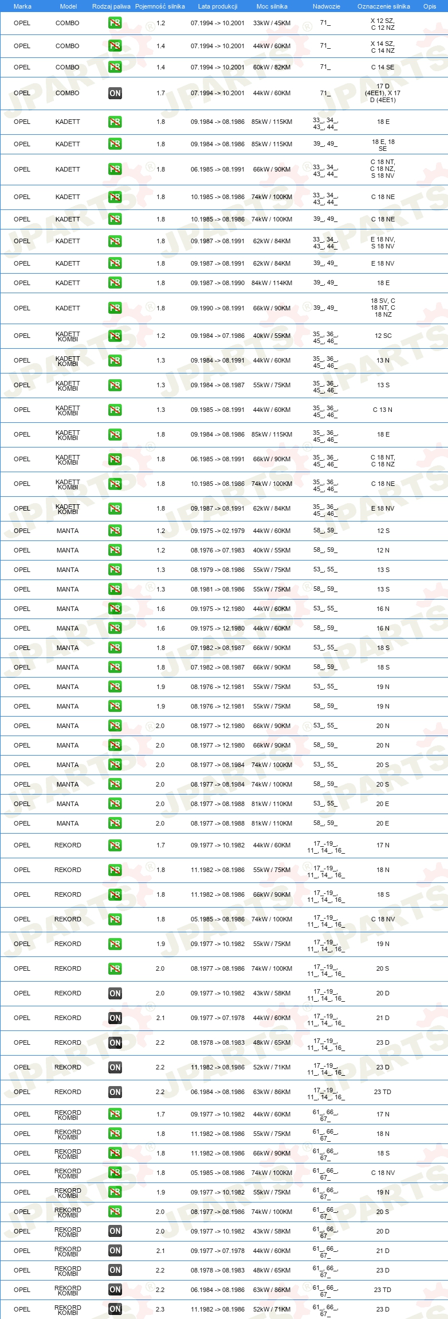Select the model cell 'COMBO' in 1.7 row
The height and width of the screenshot is (1319, 448).
[68, 93]
